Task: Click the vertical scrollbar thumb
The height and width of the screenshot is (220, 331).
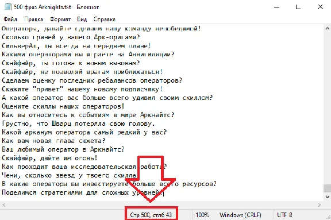Action: click(327, 188)
